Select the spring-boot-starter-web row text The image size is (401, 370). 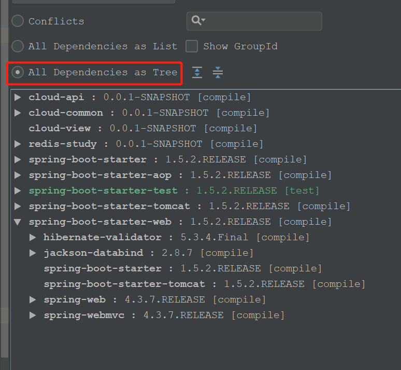click(x=180, y=222)
